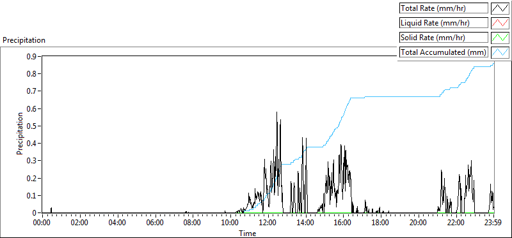Click the 14:00 time axis tick label
512x238 pixels.
(x=306, y=223)
